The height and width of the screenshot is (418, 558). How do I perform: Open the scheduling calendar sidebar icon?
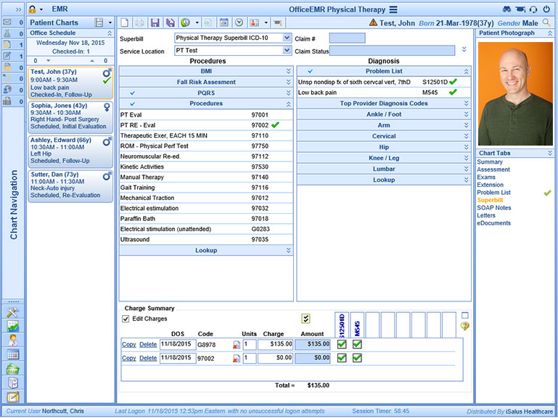point(13,354)
